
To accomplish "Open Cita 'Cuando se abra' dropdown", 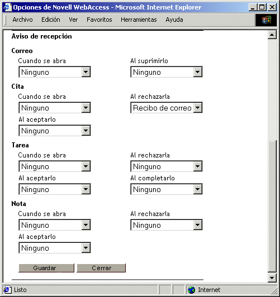I will point(55,108).
